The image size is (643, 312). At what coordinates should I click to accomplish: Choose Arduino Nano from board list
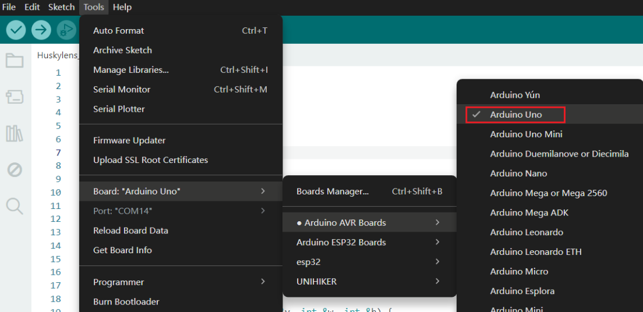pos(518,173)
